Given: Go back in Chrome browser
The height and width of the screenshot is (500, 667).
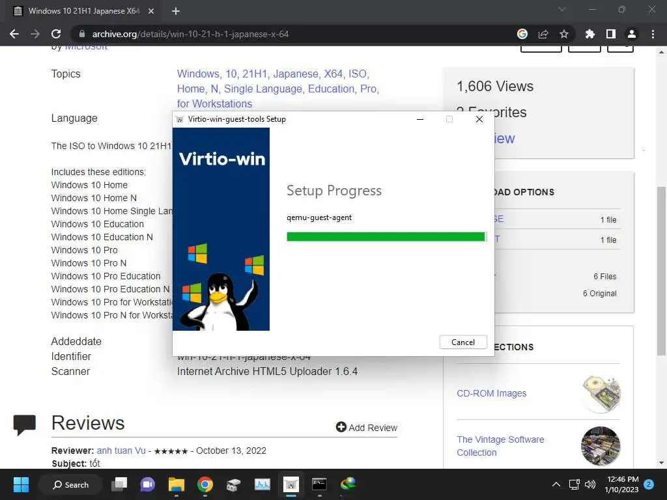Looking at the screenshot, I should 14,34.
